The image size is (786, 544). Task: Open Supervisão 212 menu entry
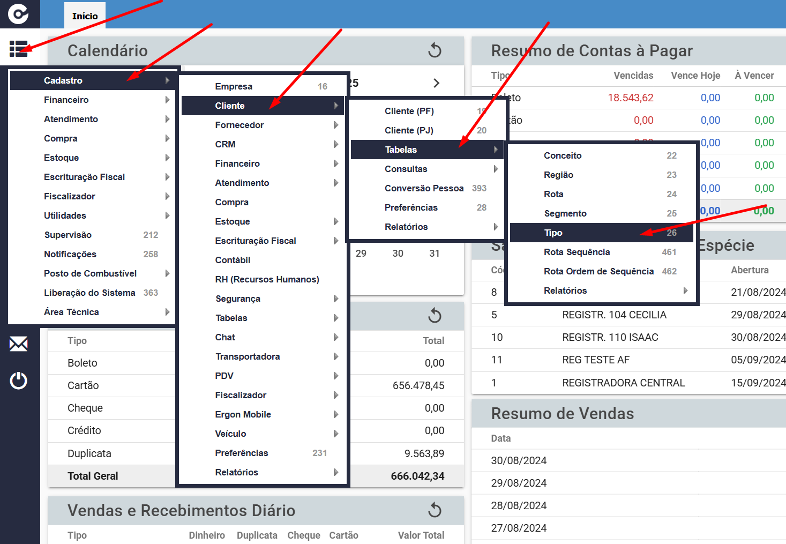93,235
